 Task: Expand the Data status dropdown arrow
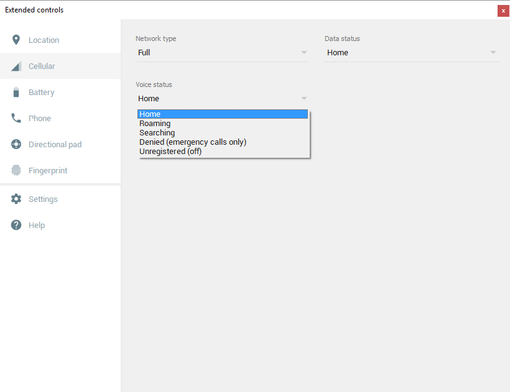[x=493, y=53]
